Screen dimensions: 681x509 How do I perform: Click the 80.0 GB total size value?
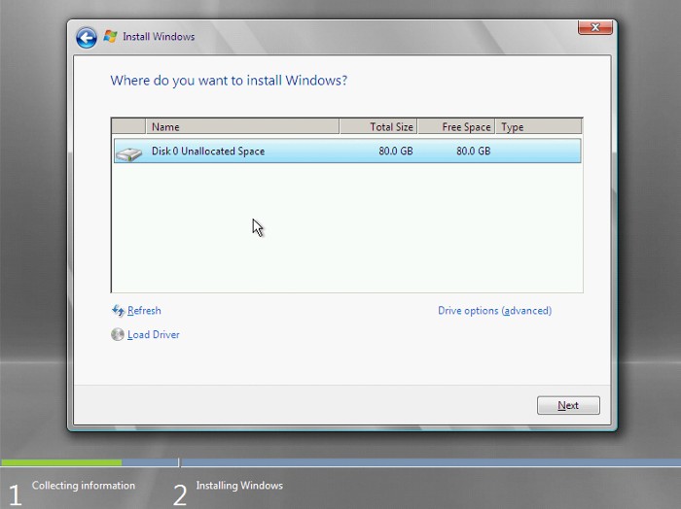click(x=396, y=151)
